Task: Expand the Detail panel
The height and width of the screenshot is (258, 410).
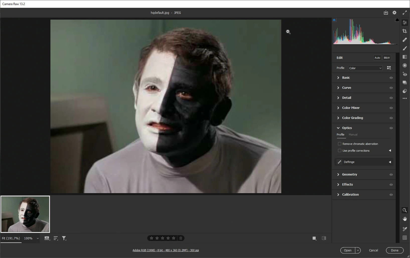Action: [338, 98]
